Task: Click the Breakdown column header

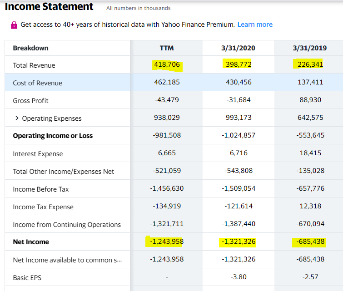Action: [30, 48]
